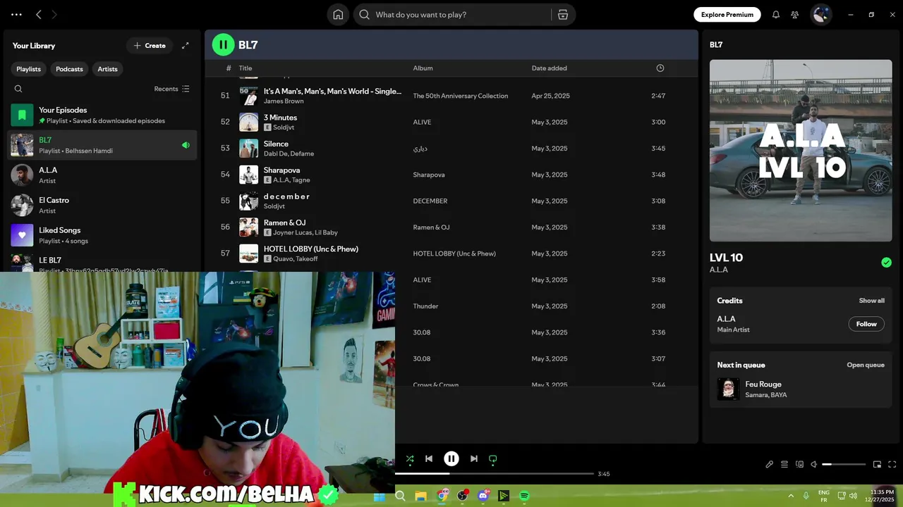This screenshot has height=507, width=903.
Task: Open Discord from the taskbar
Action: point(483,496)
